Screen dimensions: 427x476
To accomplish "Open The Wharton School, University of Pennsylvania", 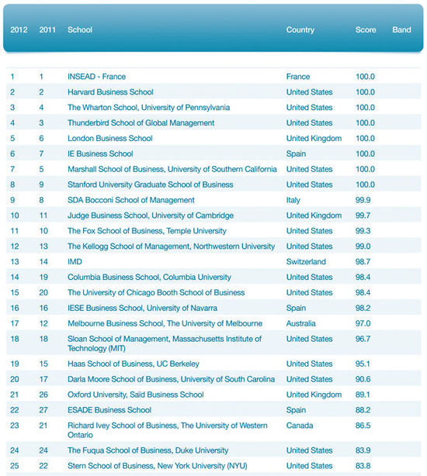I will point(148,108).
